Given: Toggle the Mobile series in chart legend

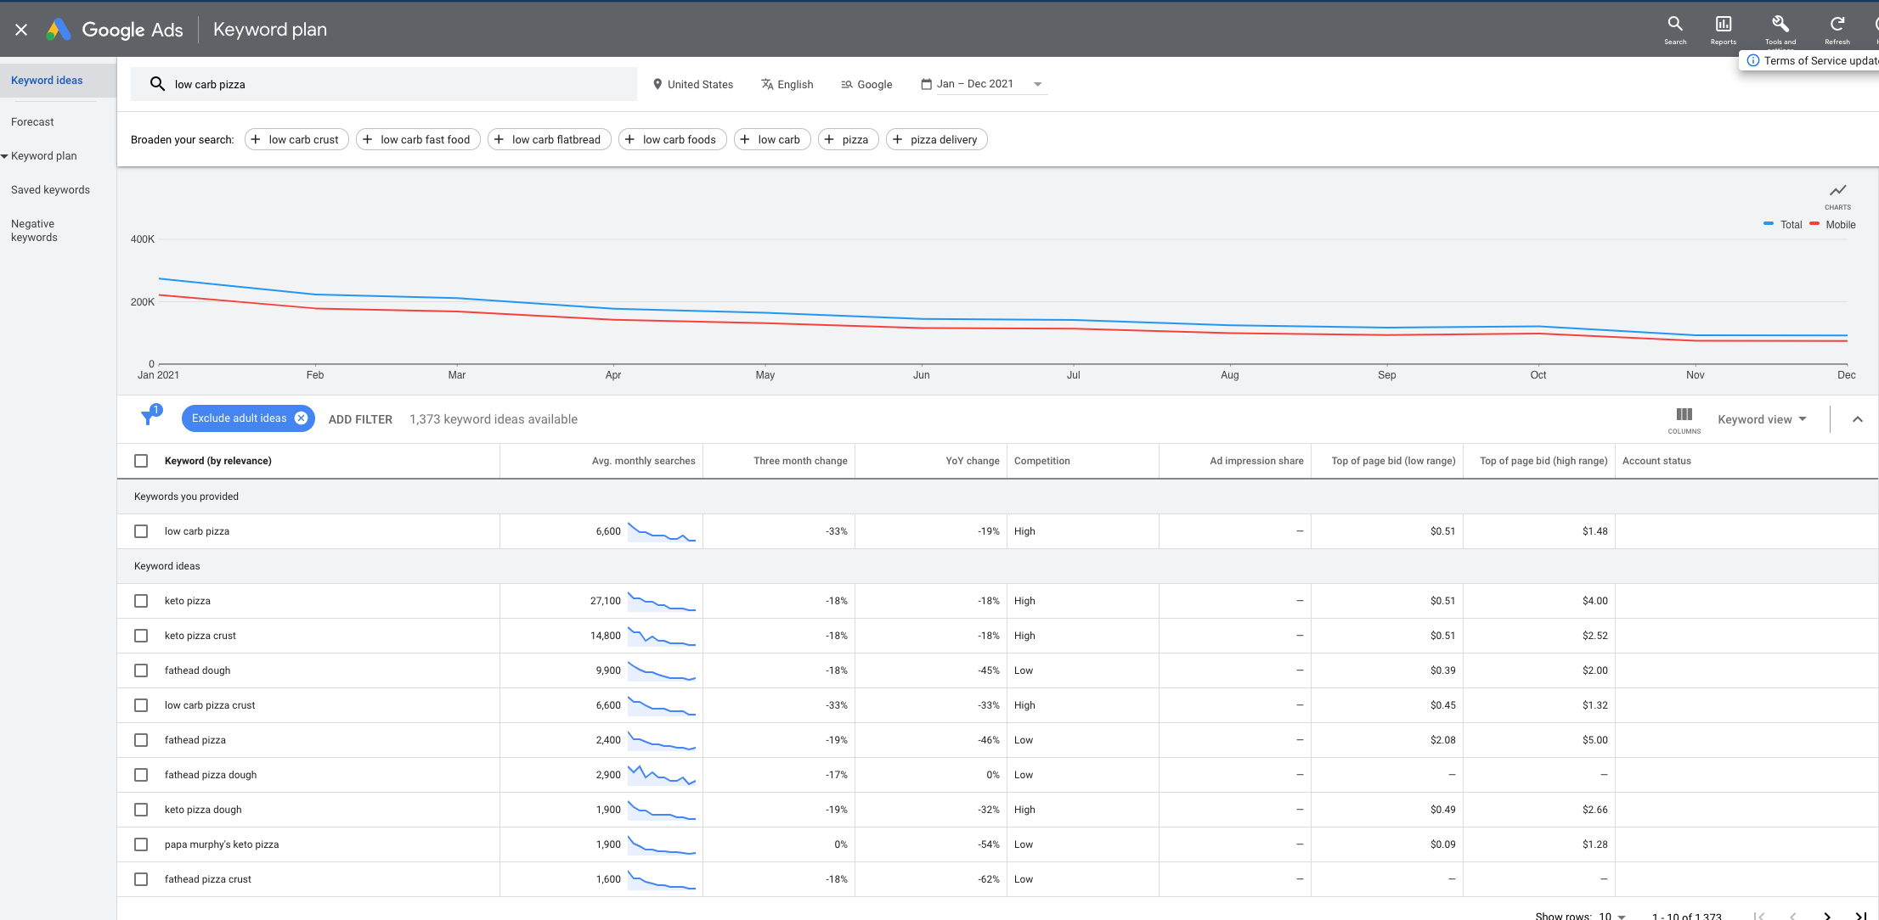Looking at the screenshot, I should pyautogui.click(x=1832, y=225).
